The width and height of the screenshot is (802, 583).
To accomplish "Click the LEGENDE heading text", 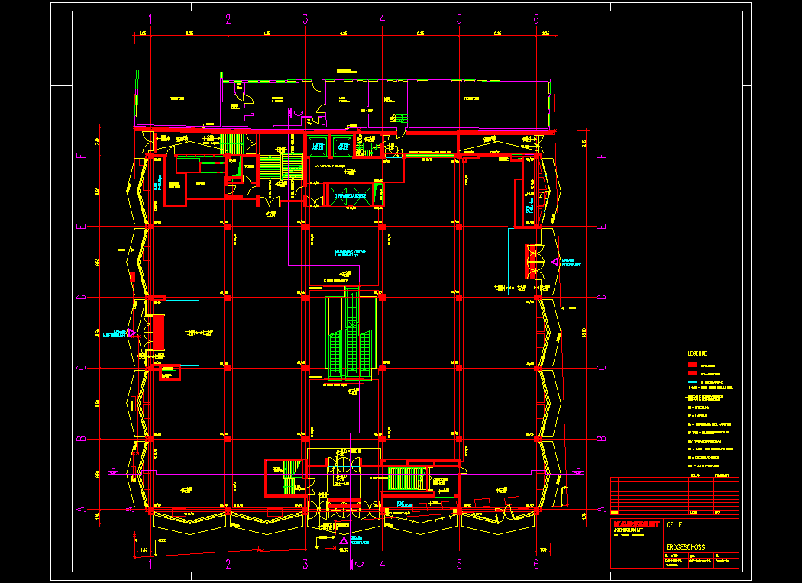I will coord(697,353).
